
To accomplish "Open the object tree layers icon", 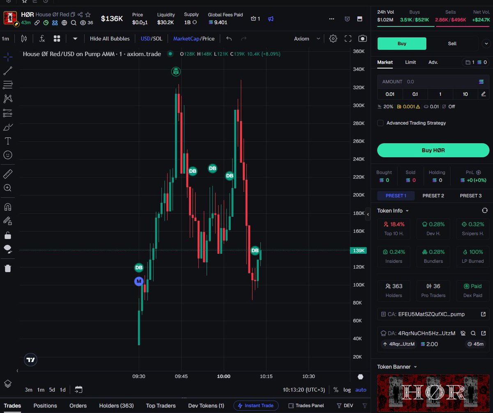I will pyautogui.click(x=8, y=383).
